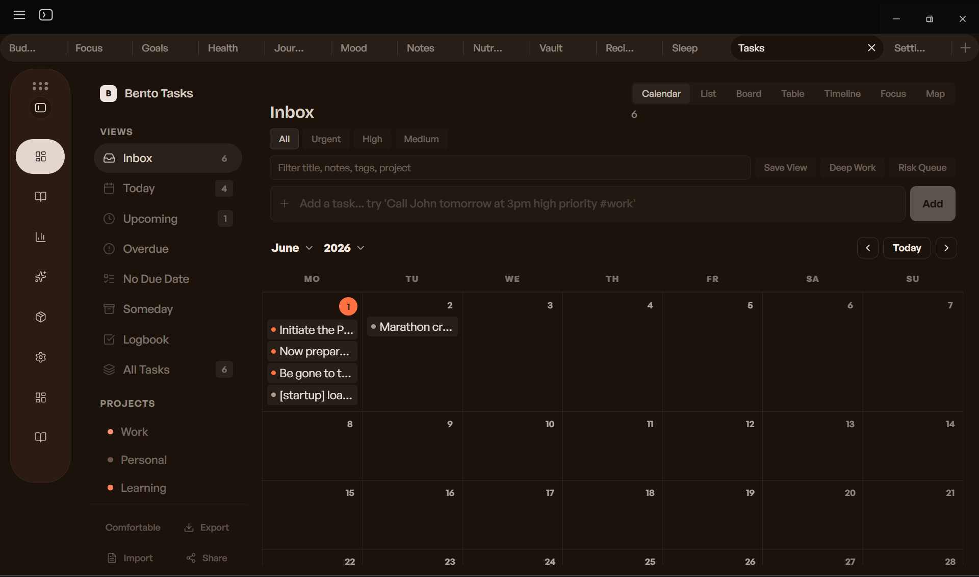
Task: Click the No Due Date list icon
Action: (109, 279)
